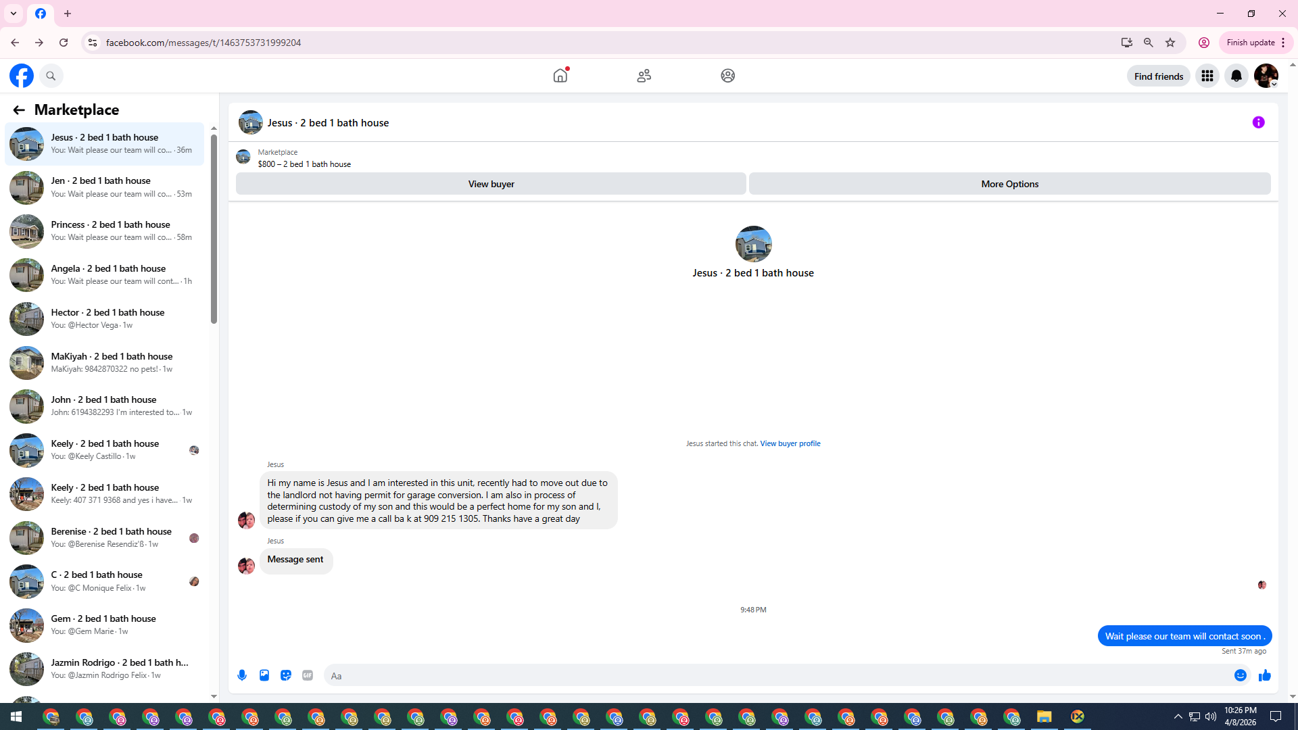Click More Options button
Screen dimensions: 1298x730
pyautogui.click(x=1009, y=184)
